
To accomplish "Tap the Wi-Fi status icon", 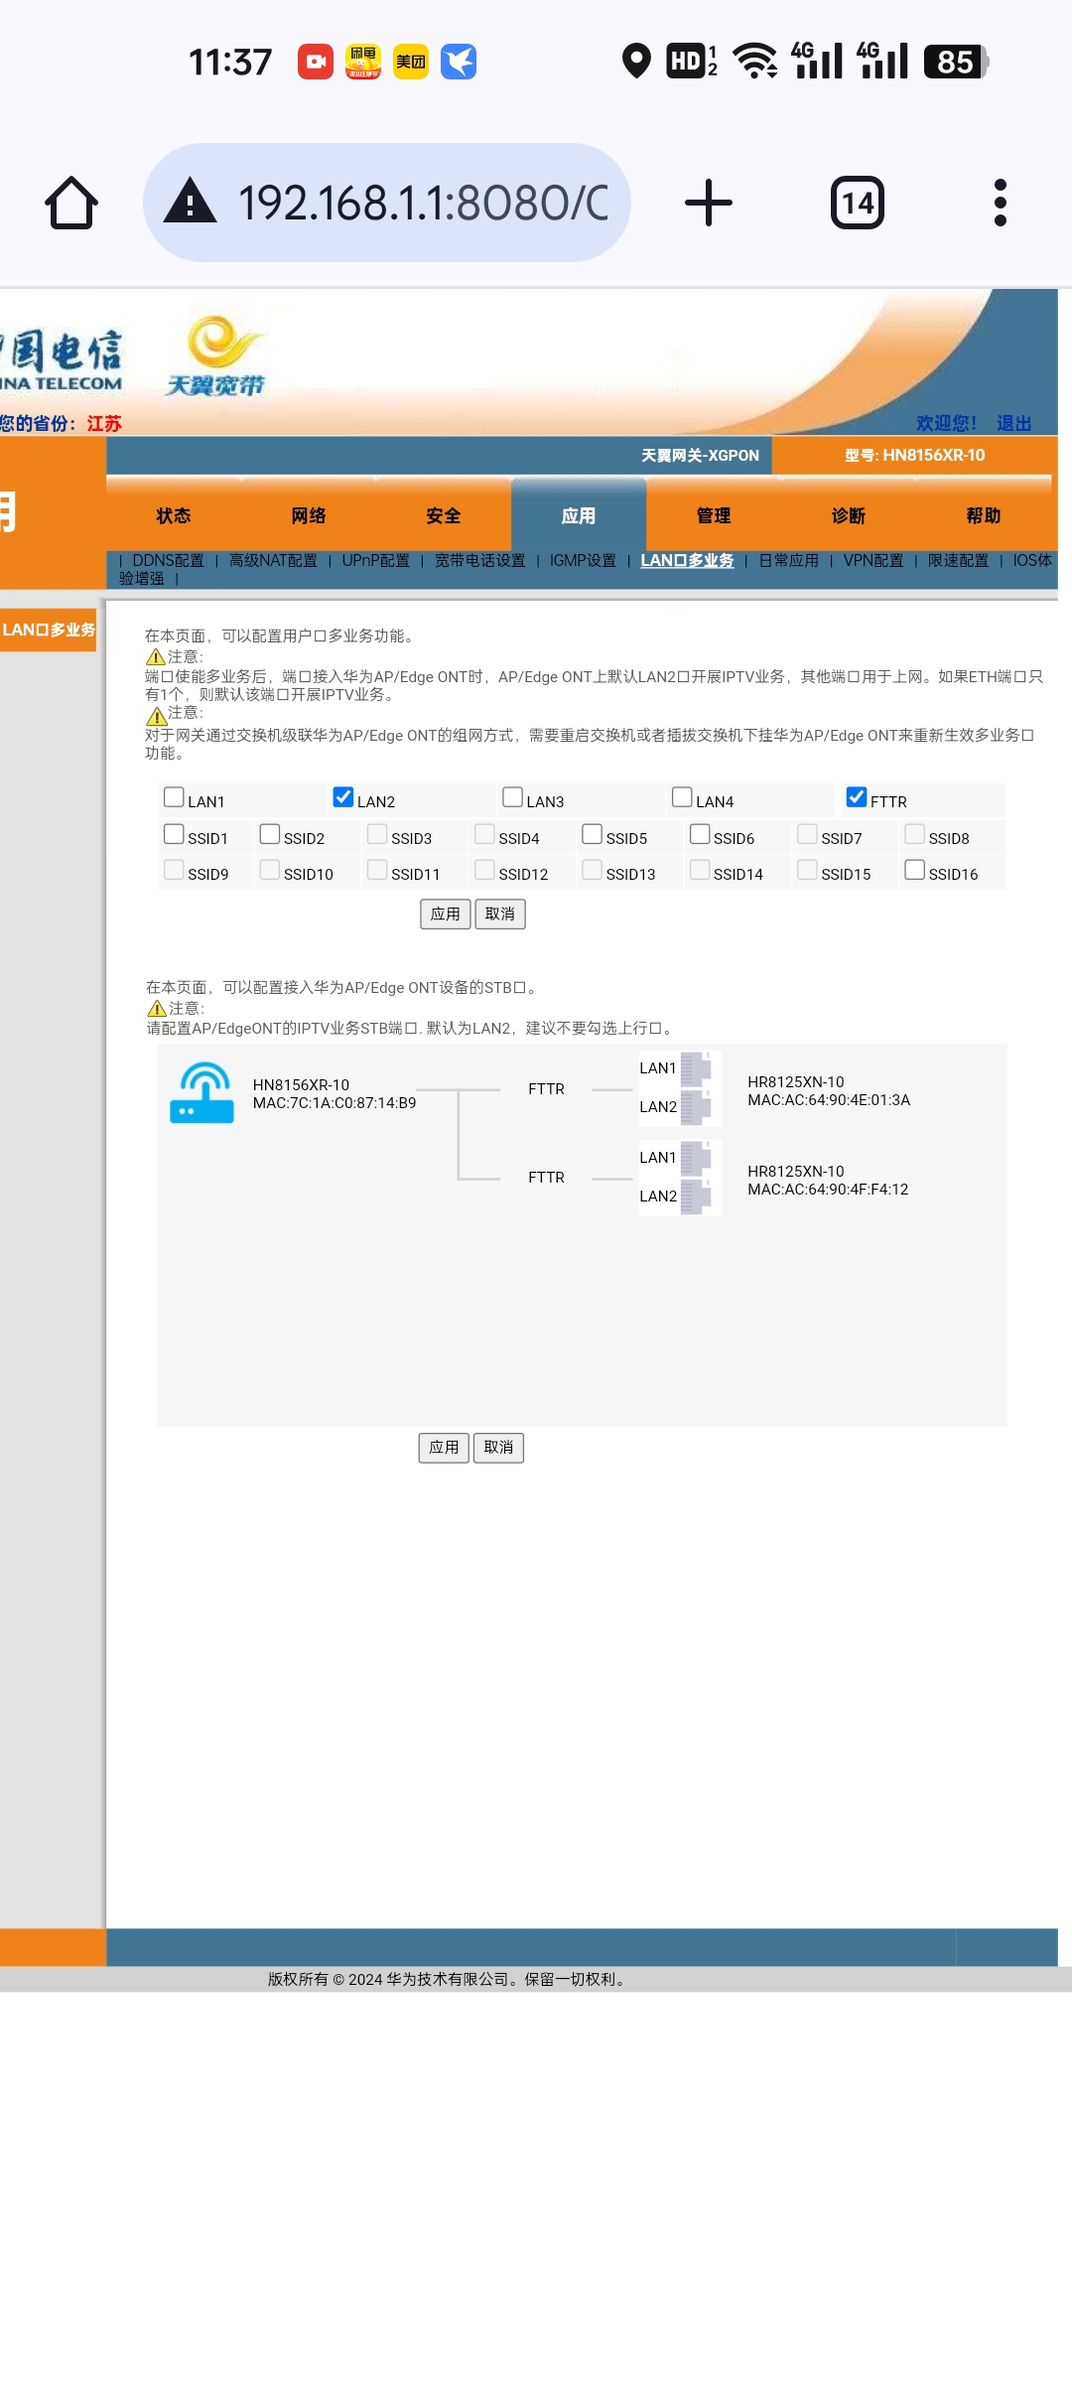I will coord(756,62).
